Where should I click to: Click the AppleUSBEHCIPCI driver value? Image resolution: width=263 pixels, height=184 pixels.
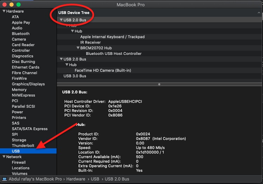(x=125, y=102)
